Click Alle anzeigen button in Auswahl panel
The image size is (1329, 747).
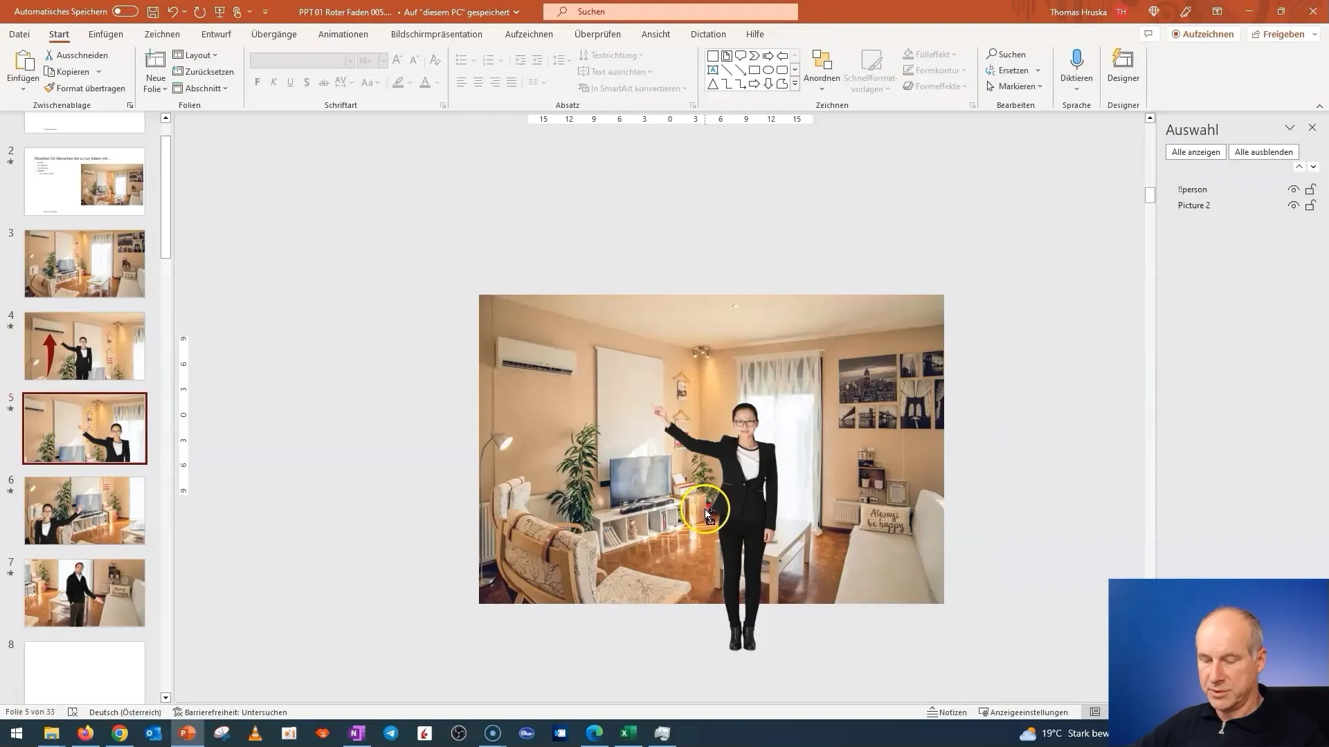pyautogui.click(x=1195, y=151)
